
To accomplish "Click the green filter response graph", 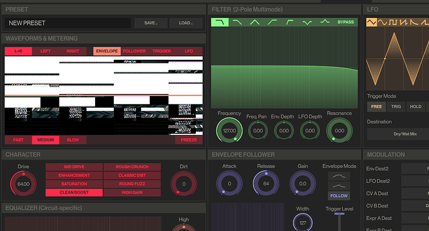I will tap(284, 67).
